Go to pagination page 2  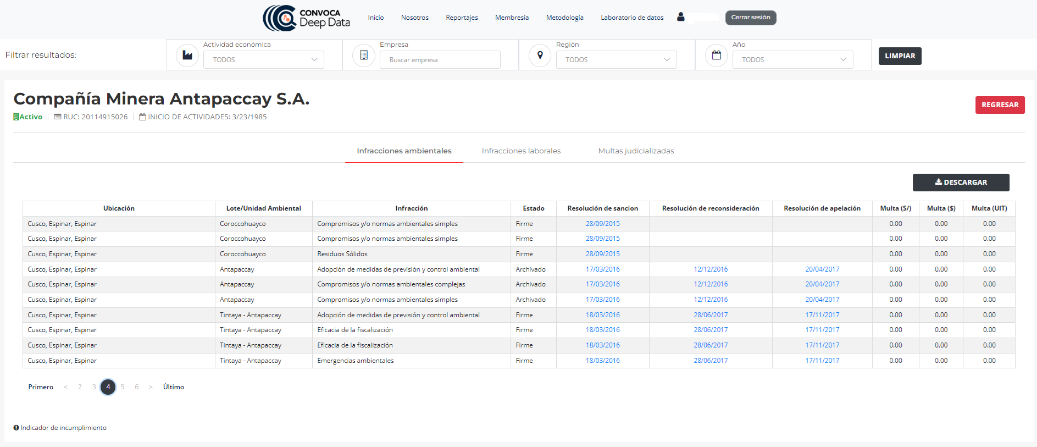pyautogui.click(x=80, y=387)
